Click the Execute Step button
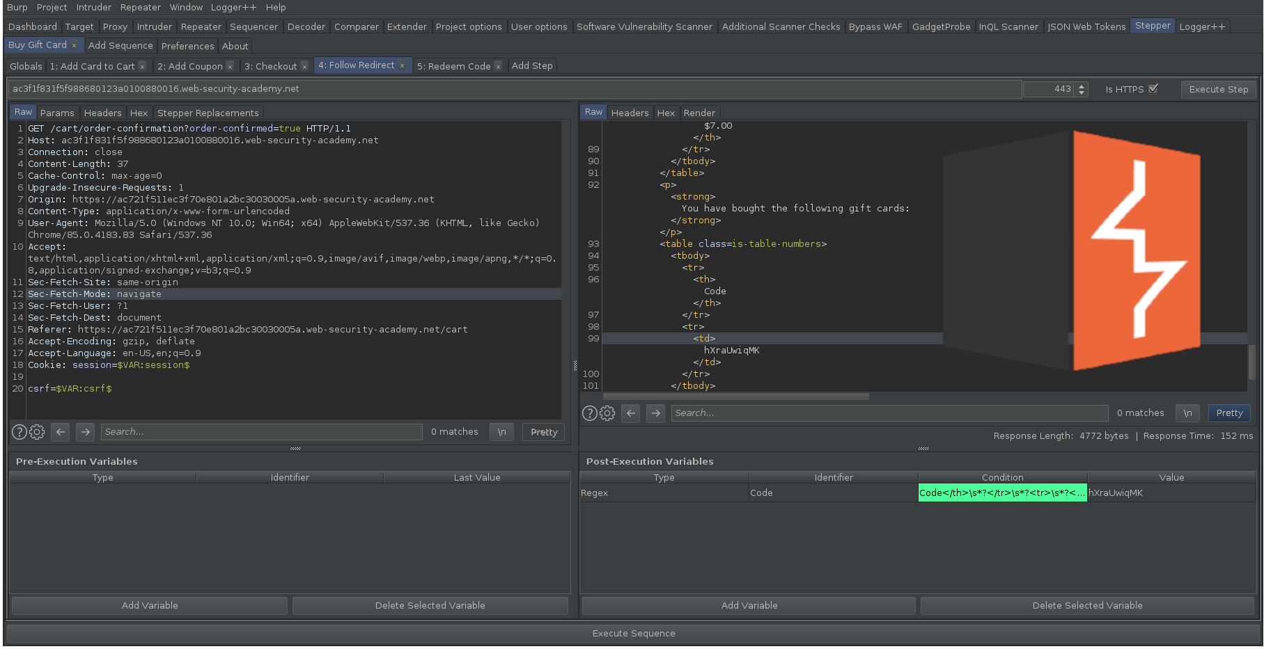 tap(1218, 89)
